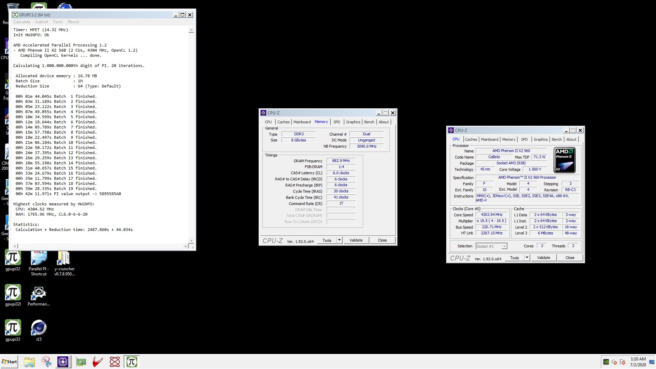656x369 pixels.
Task: Launch the gpupi33 desktop shortcut
Action: point(13,331)
